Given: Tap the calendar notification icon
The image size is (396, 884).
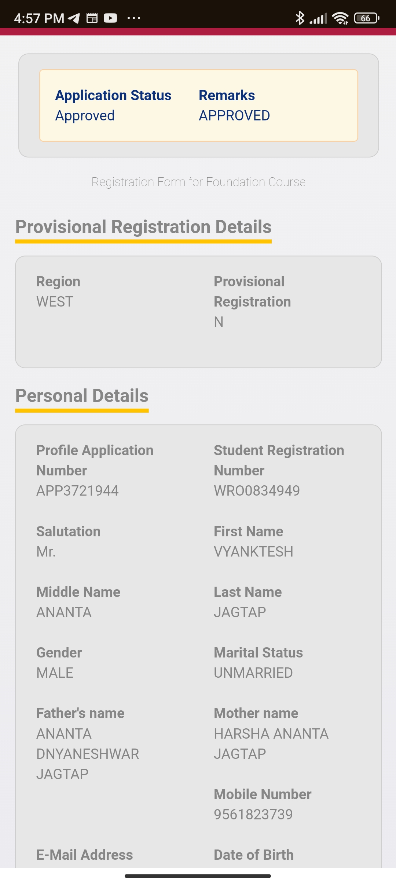Looking at the screenshot, I should pyautogui.click(x=92, y=18).
